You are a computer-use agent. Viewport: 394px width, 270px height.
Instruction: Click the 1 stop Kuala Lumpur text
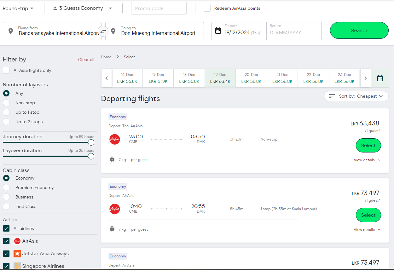coord(289,209)
